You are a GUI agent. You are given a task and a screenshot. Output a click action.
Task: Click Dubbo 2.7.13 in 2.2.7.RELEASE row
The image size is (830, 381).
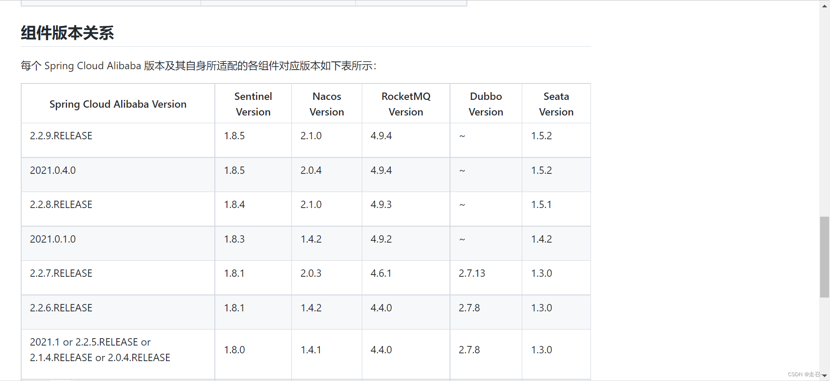click(x=472, y=273)
